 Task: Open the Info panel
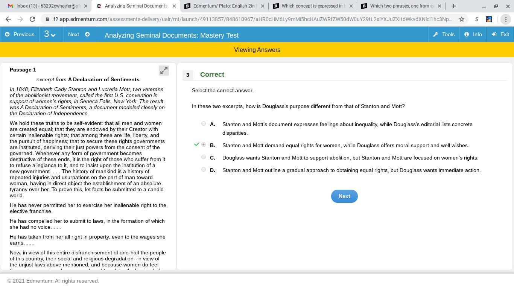pyautogui.click(x=473, y=34)
